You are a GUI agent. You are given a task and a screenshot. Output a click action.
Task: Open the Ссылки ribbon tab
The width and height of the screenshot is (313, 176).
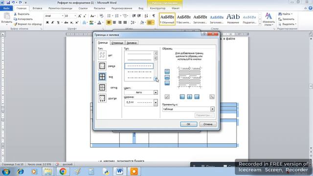[x=83, y=8]
